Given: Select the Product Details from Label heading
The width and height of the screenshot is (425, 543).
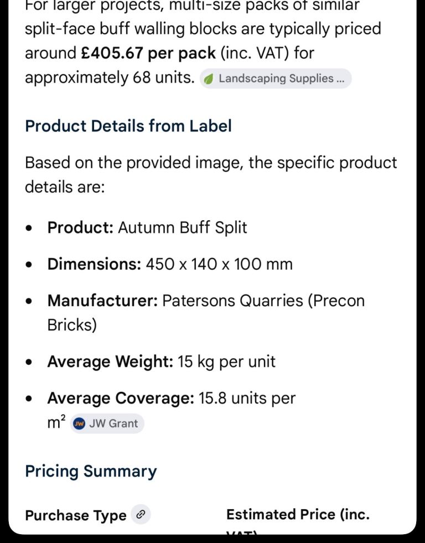Looking at the screenshot, I should (128, 126).
